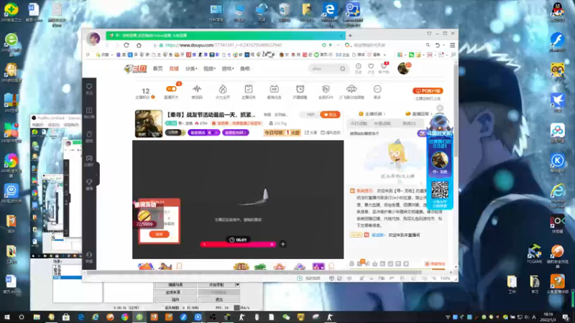Switch to the 今日 ranking tab
The width and height of the screenshot is (575, 323).
click(x=358, y=123)
